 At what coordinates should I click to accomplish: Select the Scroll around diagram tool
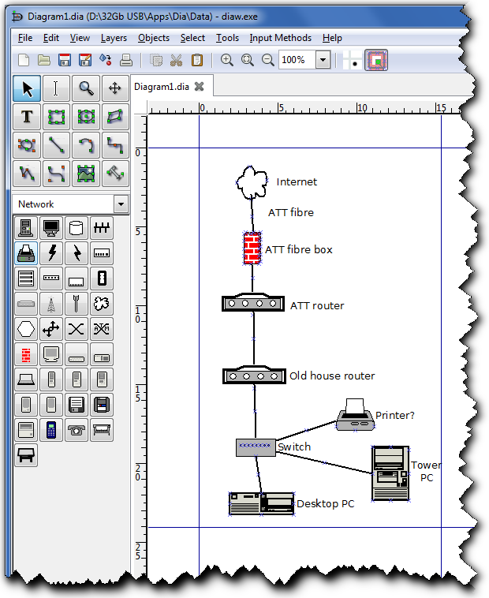click(114, 88)
